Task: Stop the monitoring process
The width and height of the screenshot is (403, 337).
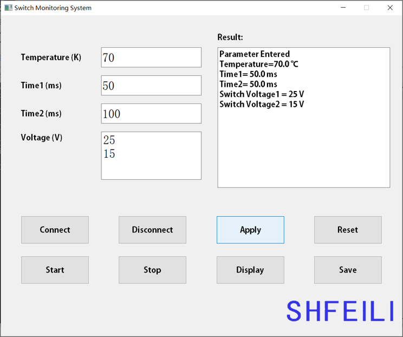Action: [x=152, y=270]
